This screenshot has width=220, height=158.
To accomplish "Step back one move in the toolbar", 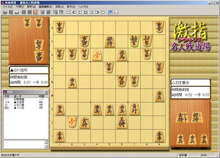I will pyautogui.click(x=80, y=12).
